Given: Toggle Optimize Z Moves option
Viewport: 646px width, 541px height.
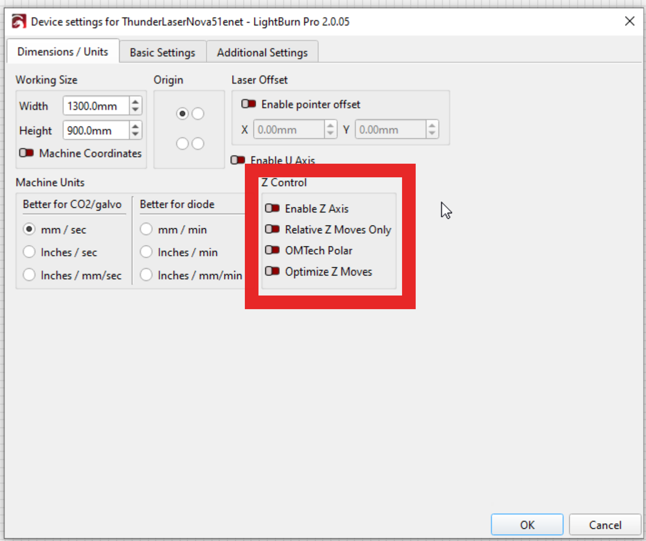Looking at the screenshot, I should point(272,271).
